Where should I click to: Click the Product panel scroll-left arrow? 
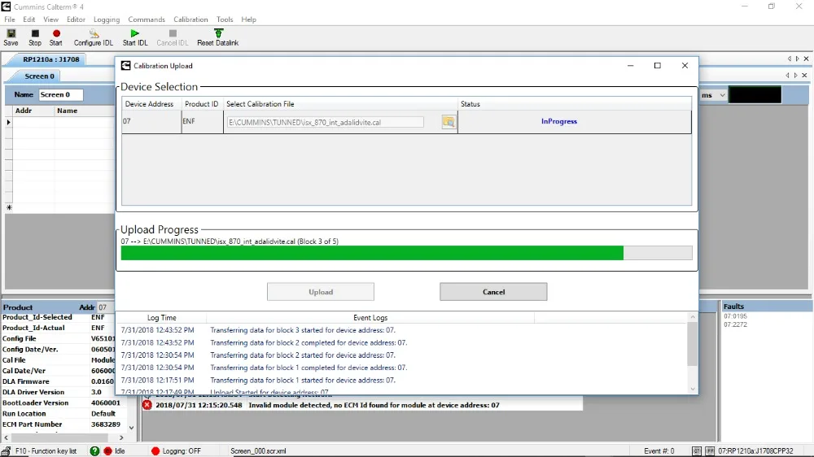coord(7,437)
